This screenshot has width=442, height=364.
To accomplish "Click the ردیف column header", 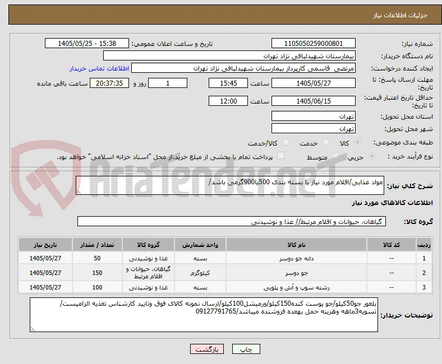I will coord(423,245).
